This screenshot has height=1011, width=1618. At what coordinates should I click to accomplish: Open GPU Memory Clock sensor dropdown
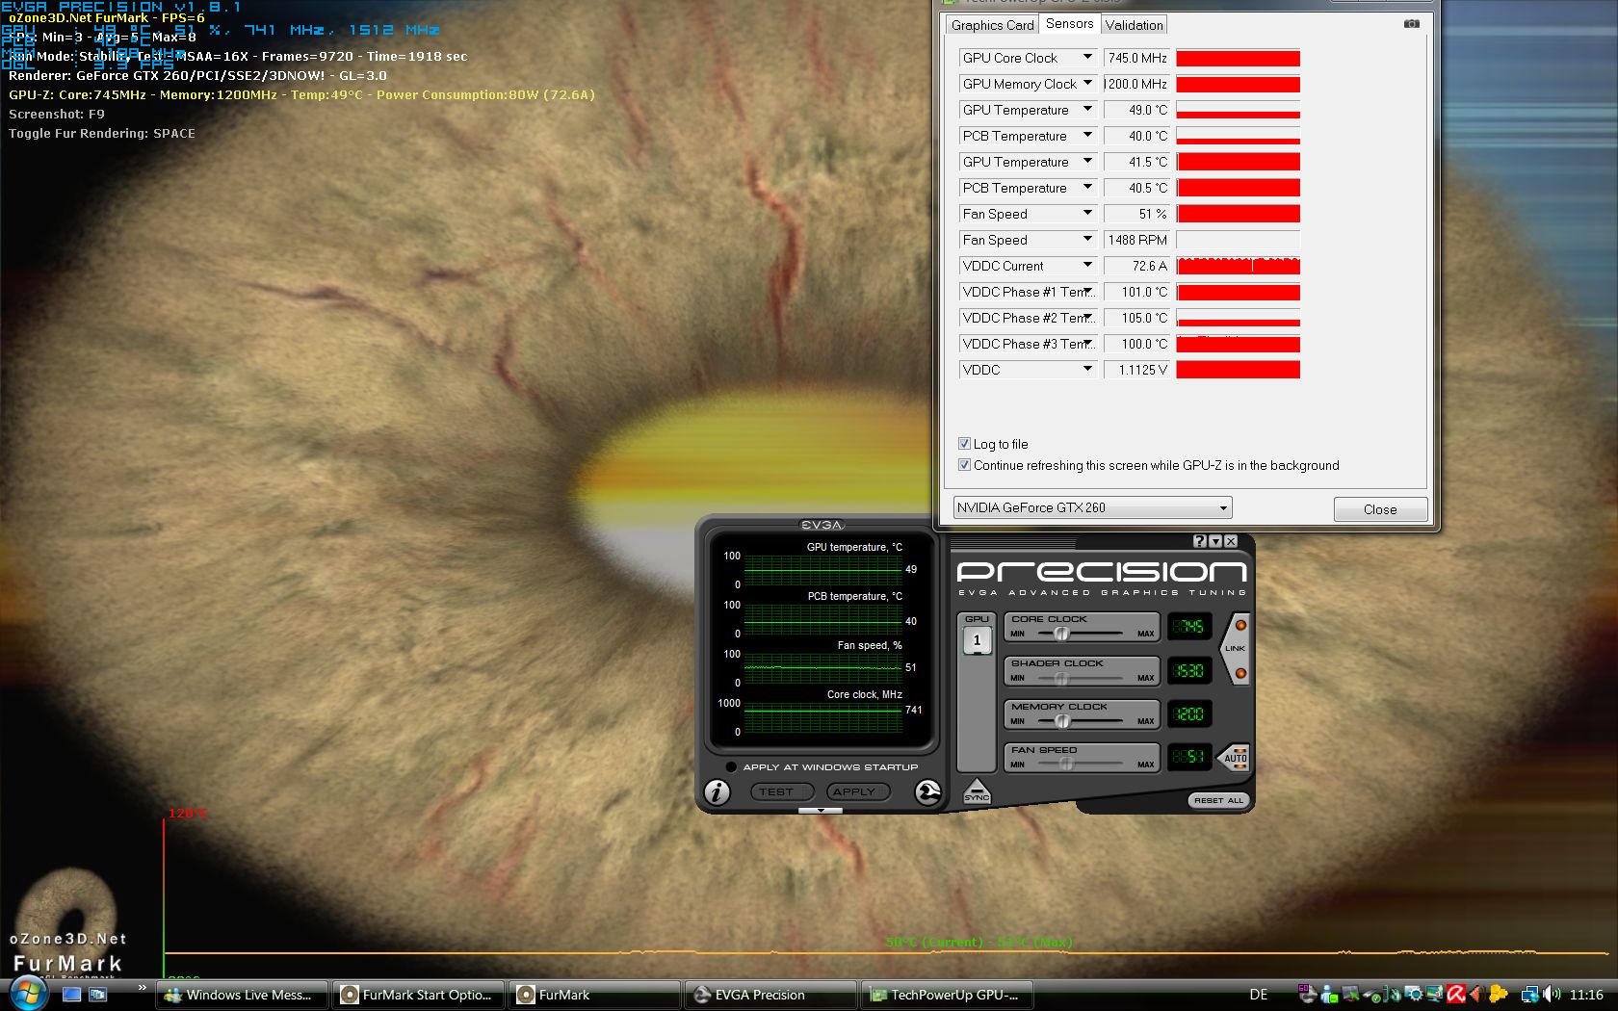1087,83
